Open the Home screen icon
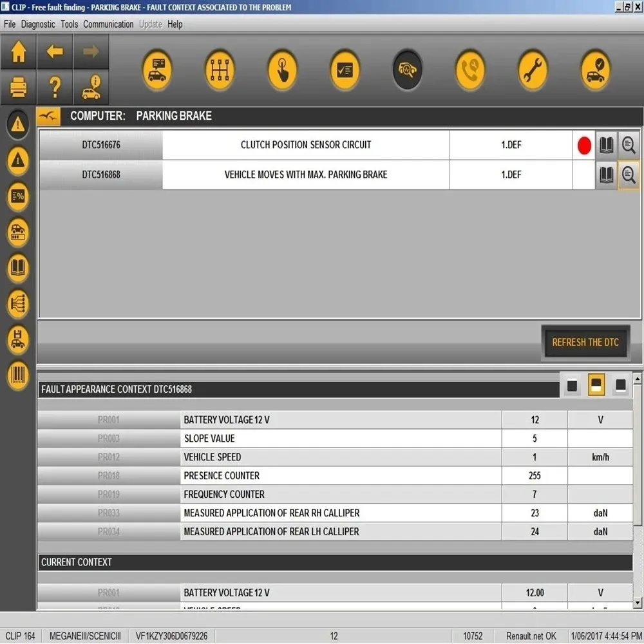Image resolution: width=644 pixels, height=644 pixels. (x=18, y=52)
